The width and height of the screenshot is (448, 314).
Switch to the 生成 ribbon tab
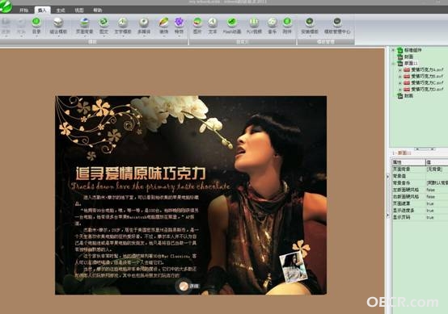(61, 10)
